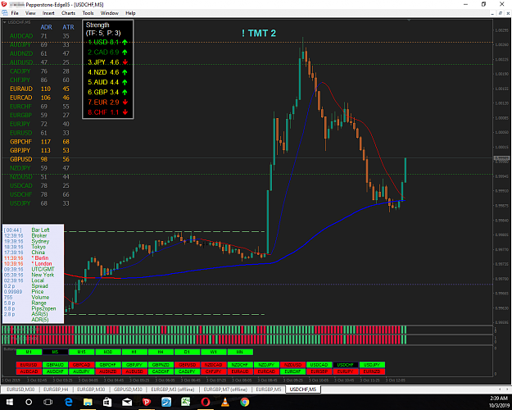The width and height of the screenshot is (512, 410).
Task: Switch to the EURGBP,H4 chart tab
Action: point(56,389)
